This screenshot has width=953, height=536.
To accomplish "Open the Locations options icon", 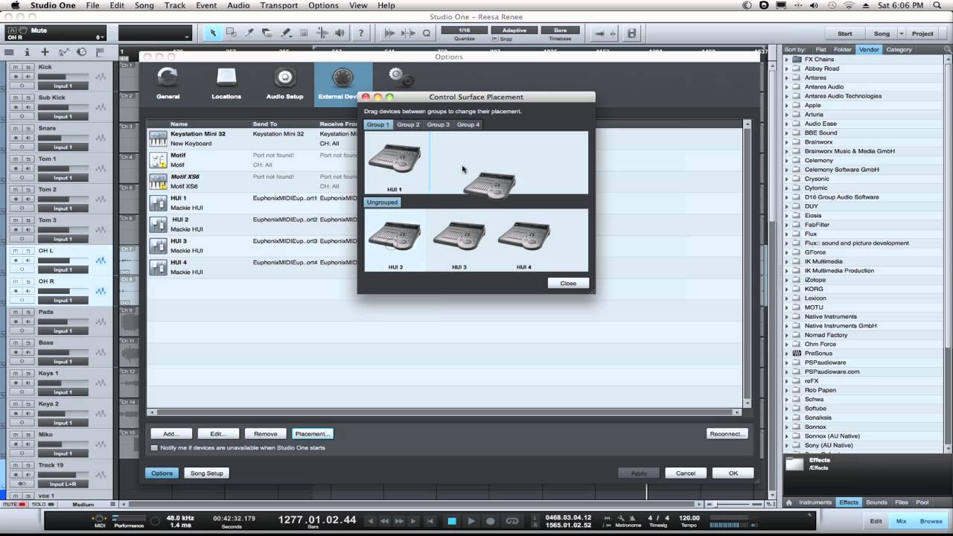I will point(226,77).
